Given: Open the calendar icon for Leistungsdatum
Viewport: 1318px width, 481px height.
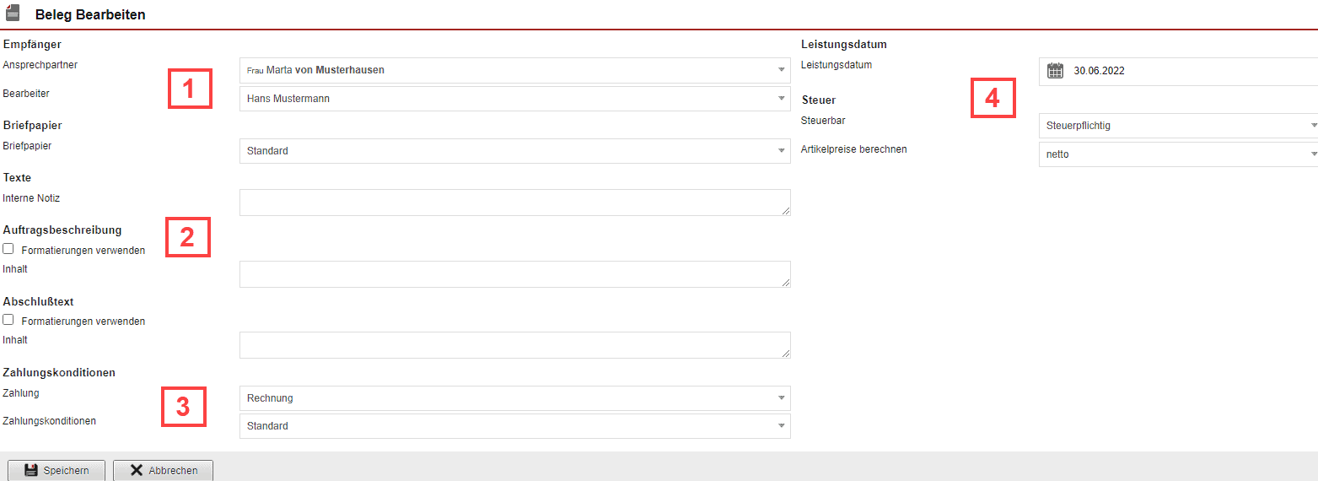Looking at the screenshot, I should pos(1055,71).
